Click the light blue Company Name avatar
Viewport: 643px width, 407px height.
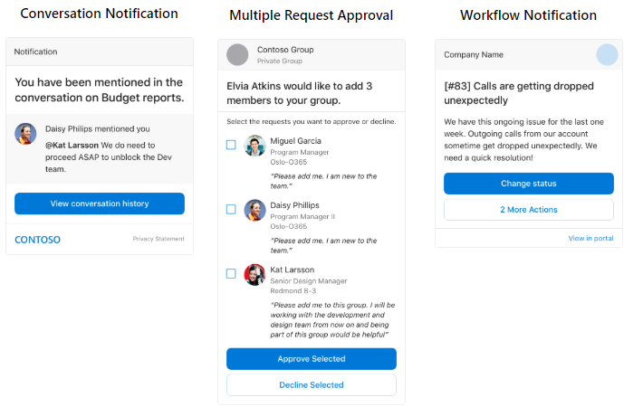click(607, 54)
